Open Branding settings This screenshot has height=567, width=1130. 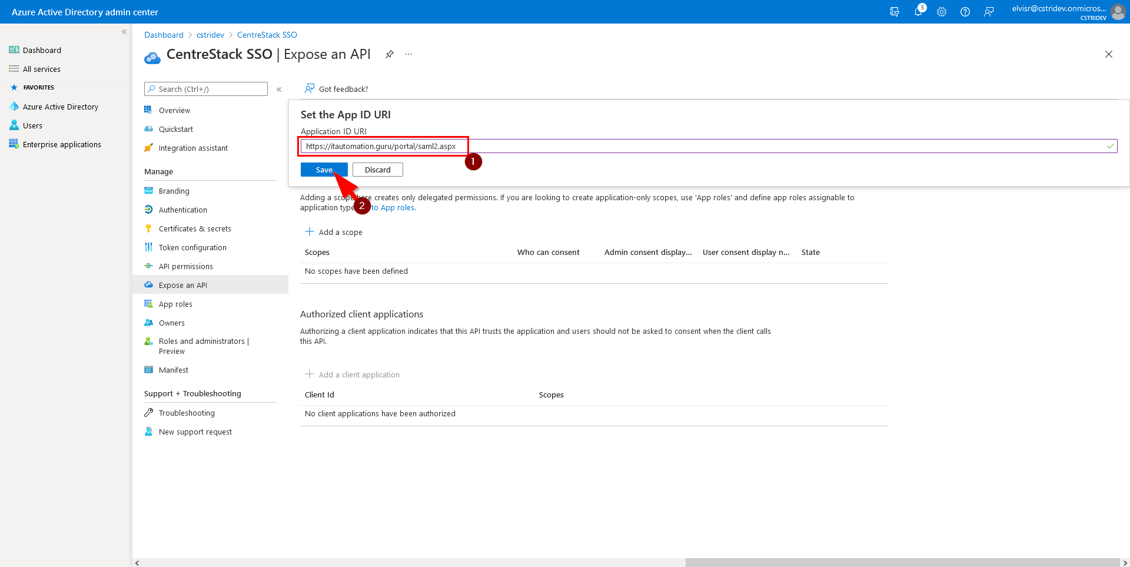[x=174, y=191]
